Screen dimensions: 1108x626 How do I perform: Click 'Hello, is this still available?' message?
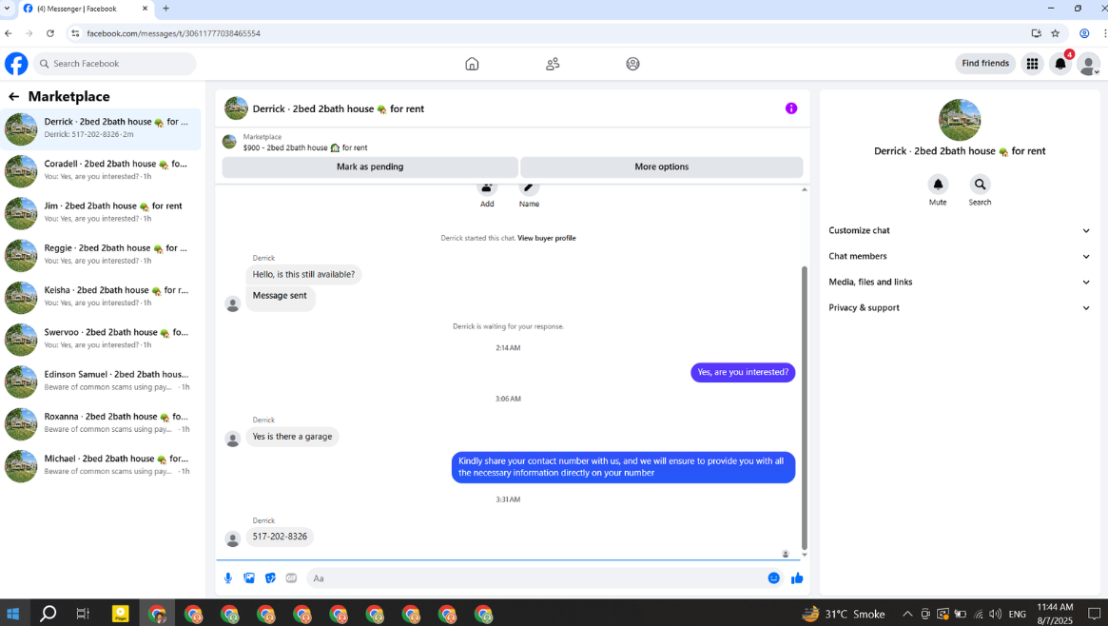(303, 274)
